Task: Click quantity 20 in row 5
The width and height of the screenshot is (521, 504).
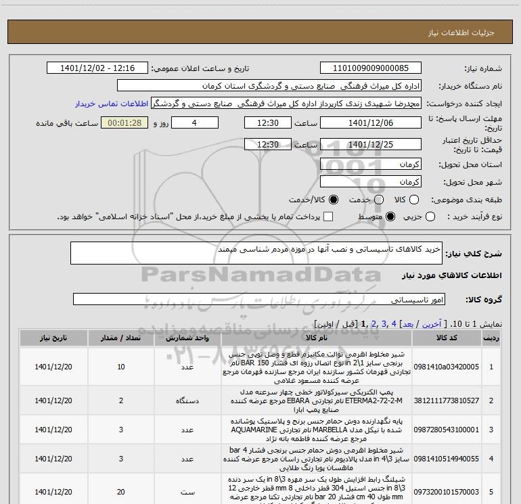Action: click(121, 492)
